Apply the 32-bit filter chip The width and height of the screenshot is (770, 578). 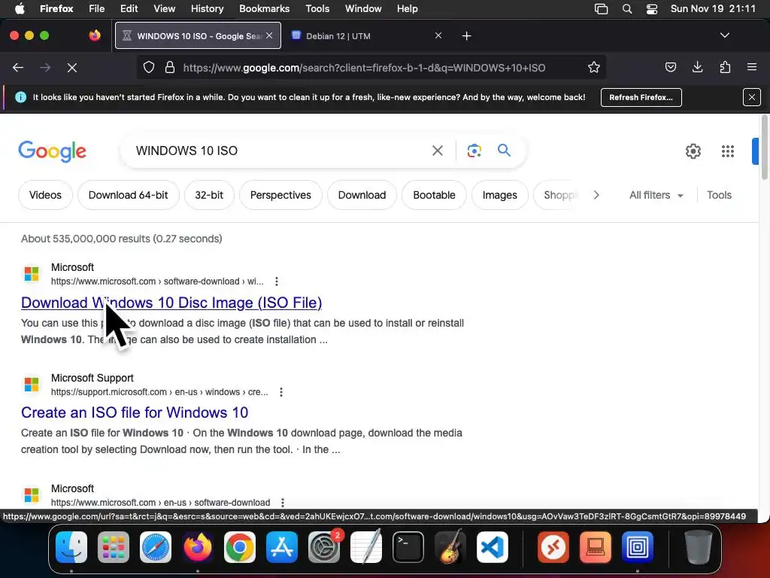pos(209,195)
